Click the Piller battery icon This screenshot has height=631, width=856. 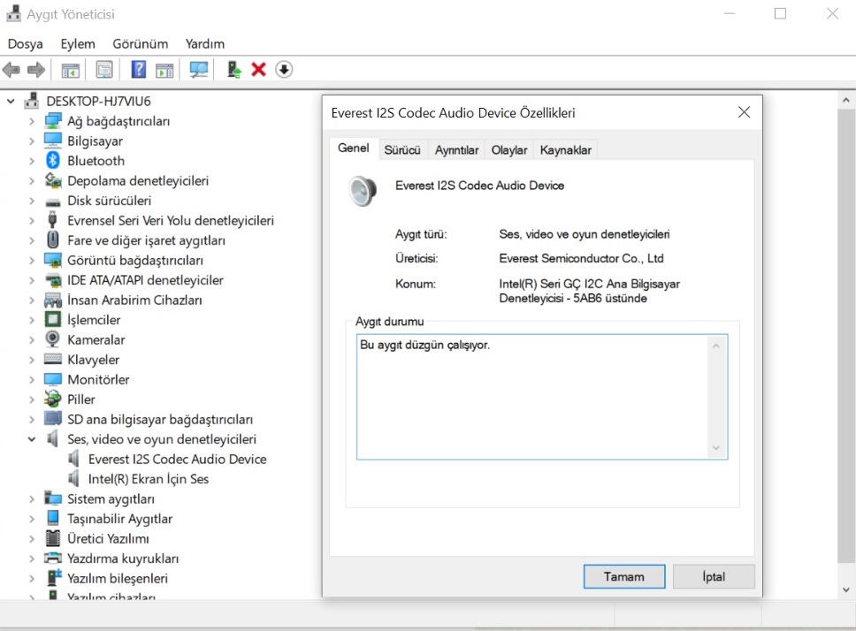53,399
